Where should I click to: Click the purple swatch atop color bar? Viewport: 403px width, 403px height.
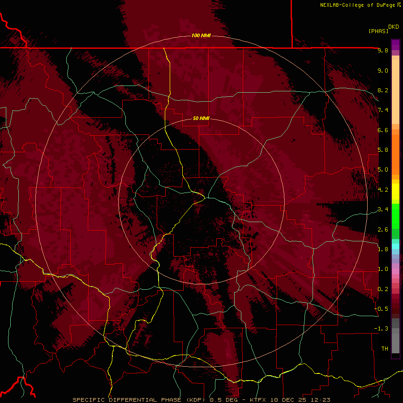pyautogui.click(x=395, y=45)
